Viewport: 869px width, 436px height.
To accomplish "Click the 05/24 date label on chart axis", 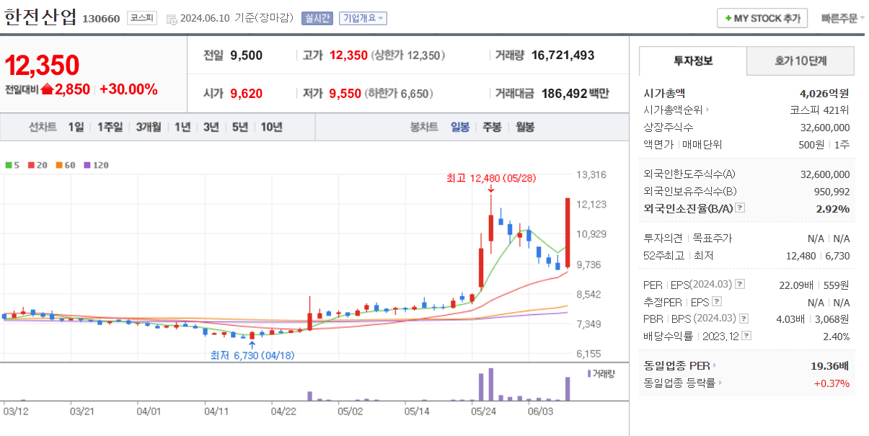I will (483, 411).
